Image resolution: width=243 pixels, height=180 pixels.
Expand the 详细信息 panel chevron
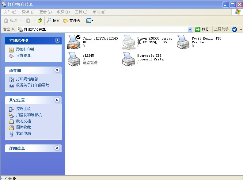coord(57,148)
